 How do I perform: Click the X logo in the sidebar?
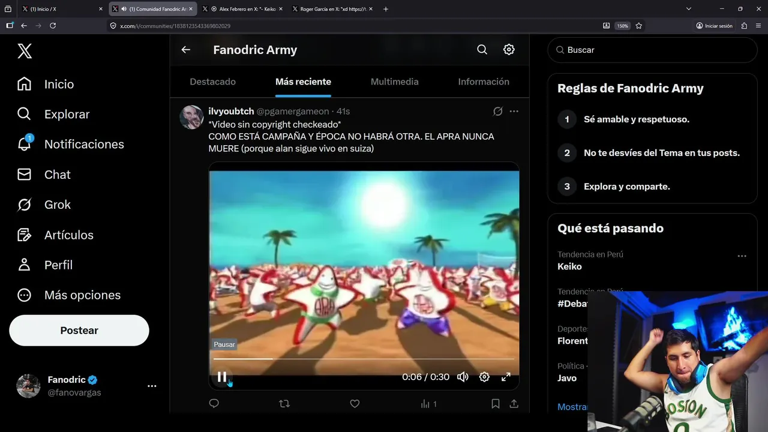click(x=25, y=51)
